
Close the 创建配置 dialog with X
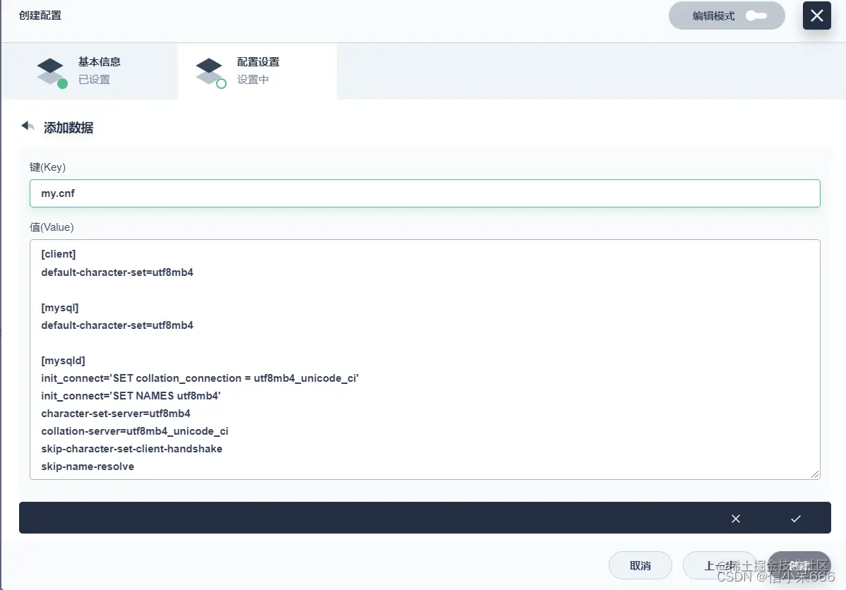coord(816,16)
